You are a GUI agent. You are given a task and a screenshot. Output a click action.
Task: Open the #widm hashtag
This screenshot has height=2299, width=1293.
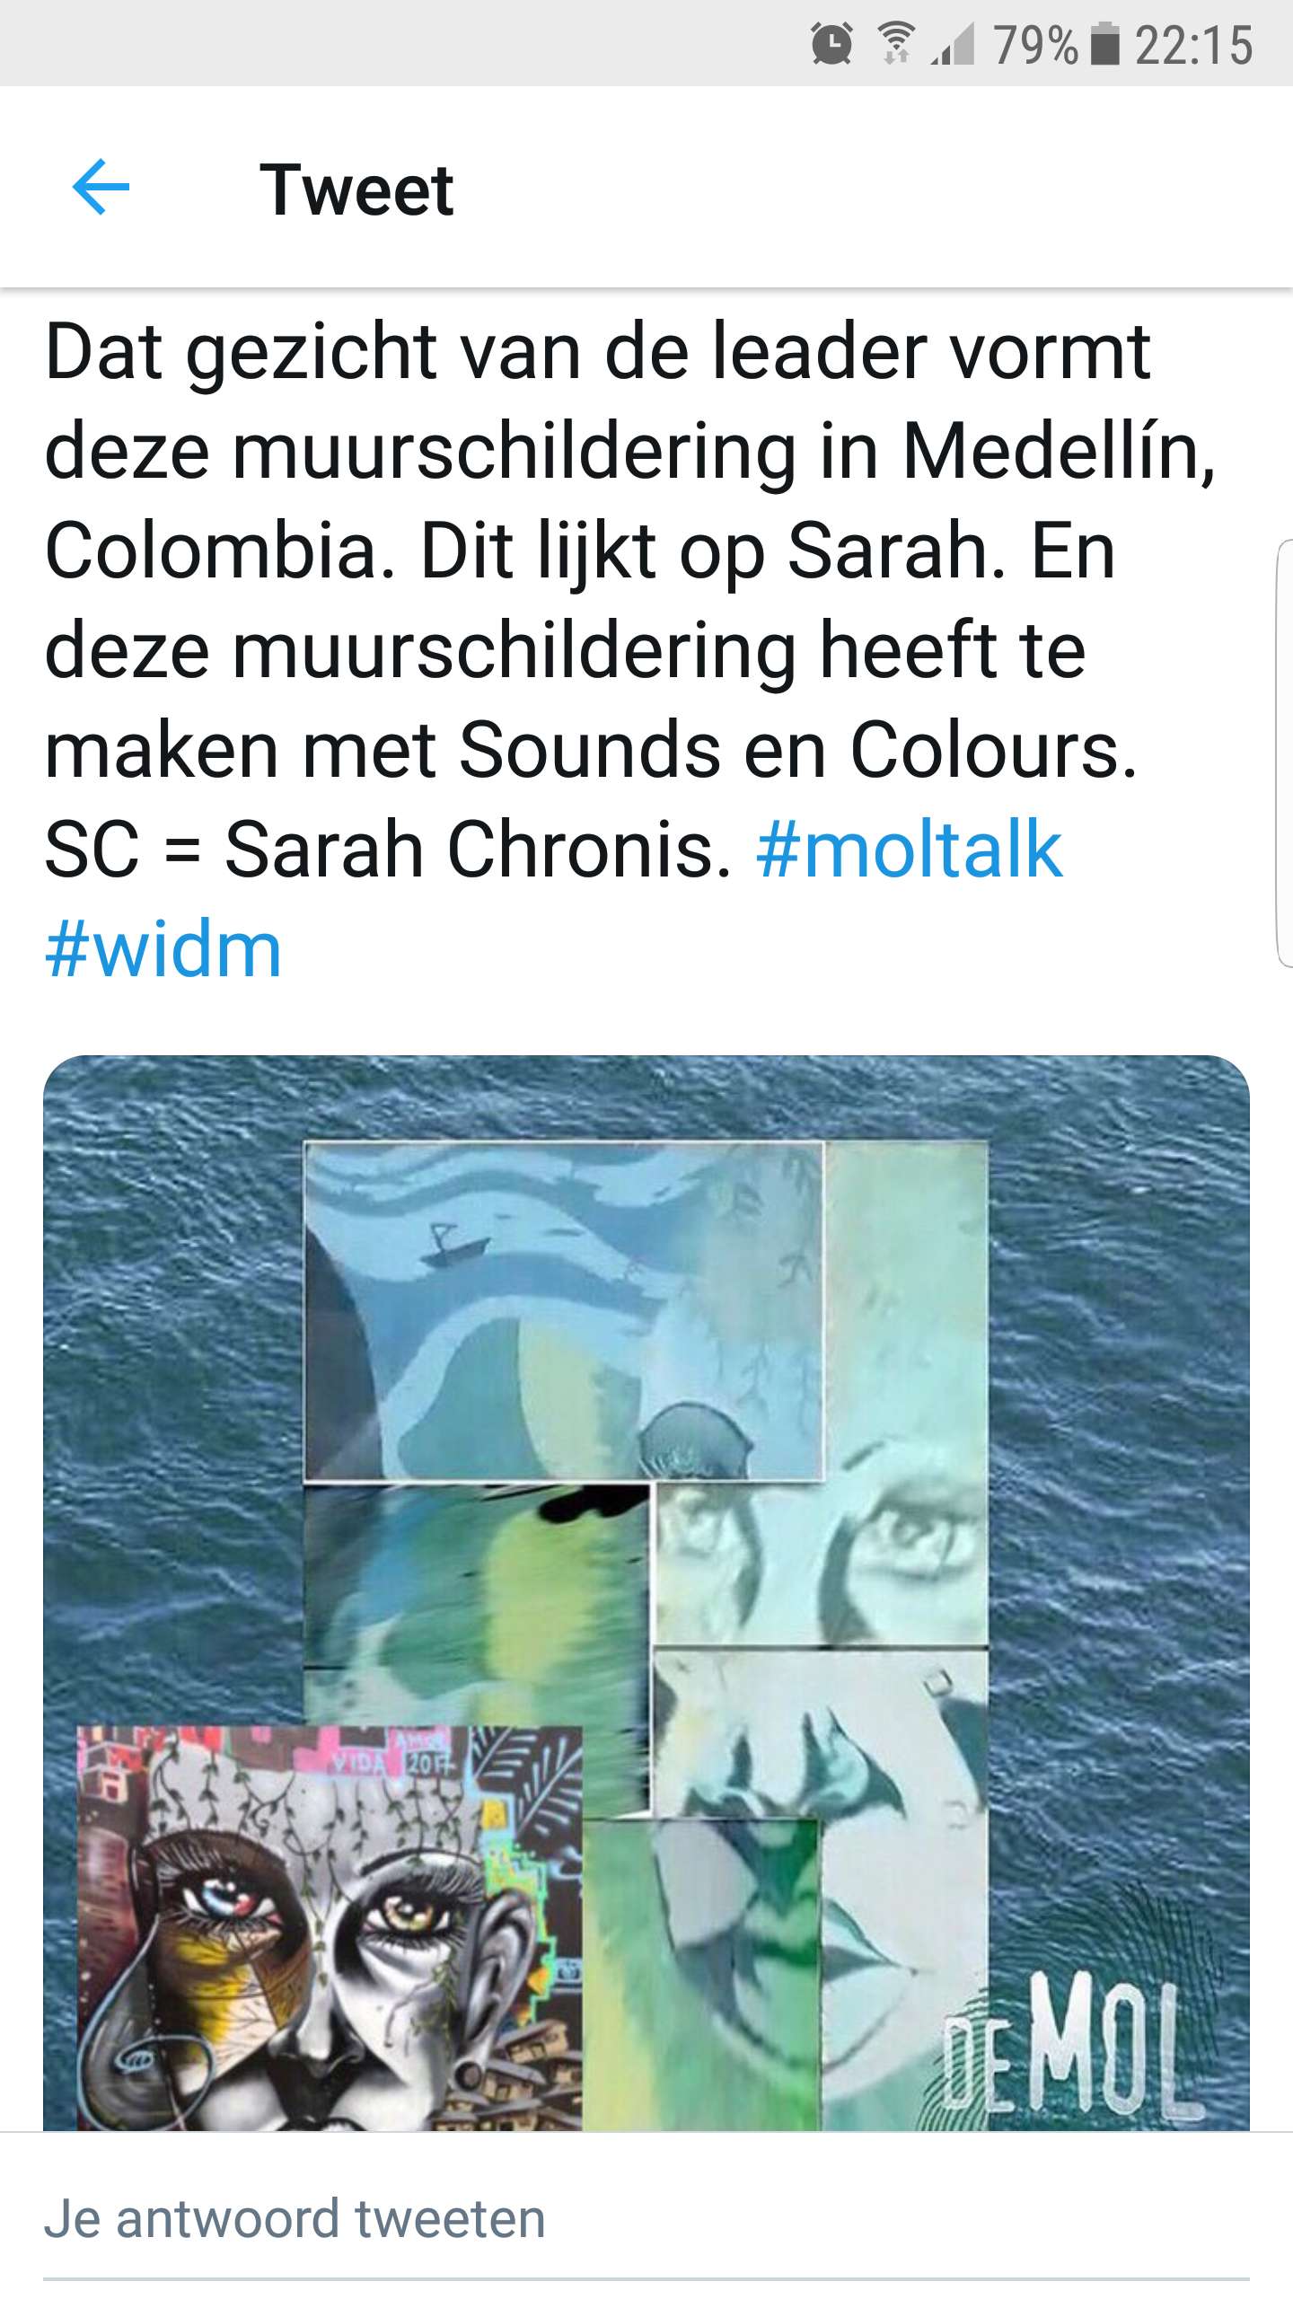coord(163,949)
